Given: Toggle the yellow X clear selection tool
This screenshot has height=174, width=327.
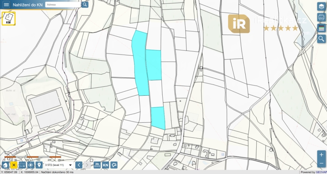Looking at the screenshot, I should click(14, 165).
